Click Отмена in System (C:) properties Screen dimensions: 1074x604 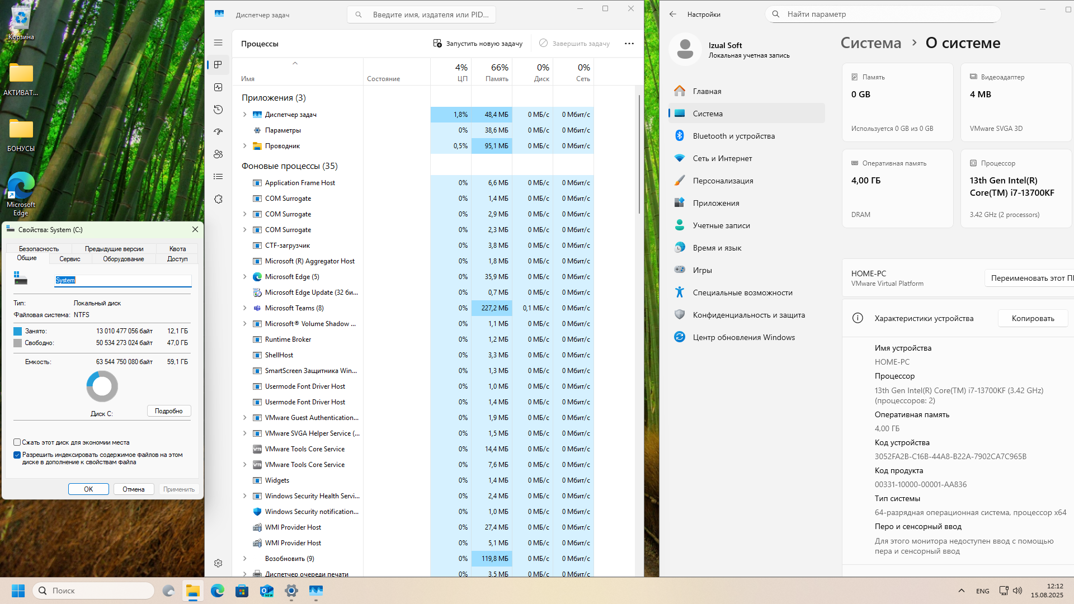click(x=133, y=489)
